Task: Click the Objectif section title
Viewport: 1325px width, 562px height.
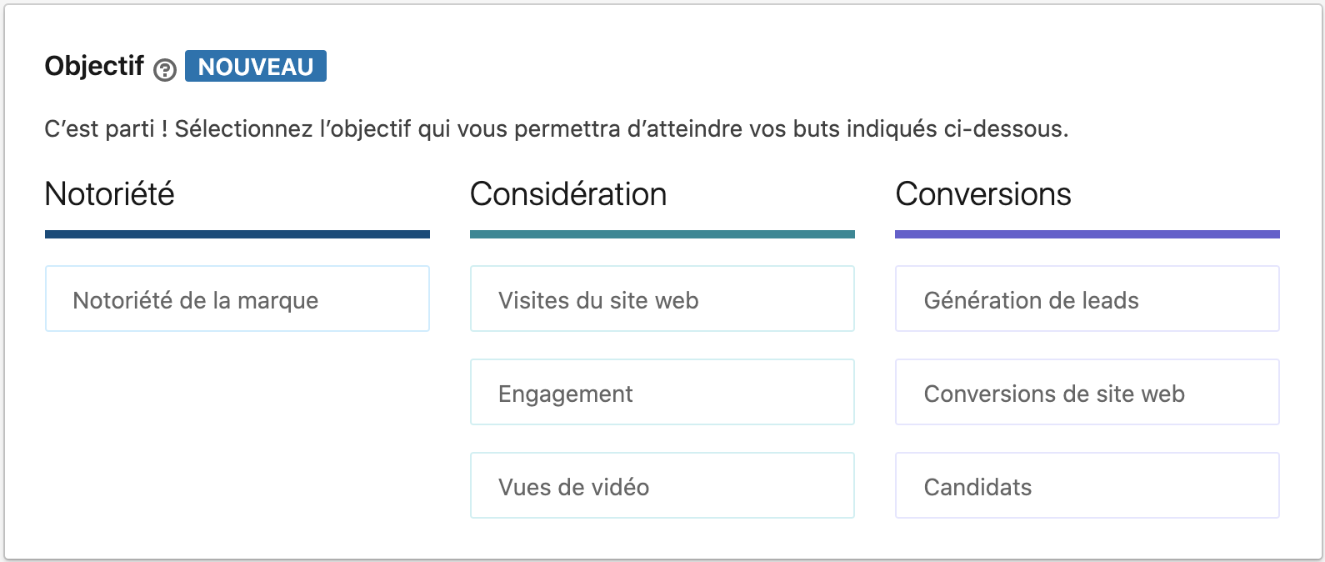Action: 94,66
